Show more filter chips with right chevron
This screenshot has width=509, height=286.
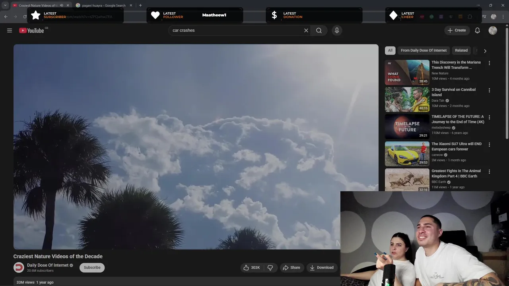click(x=485, y=51)
